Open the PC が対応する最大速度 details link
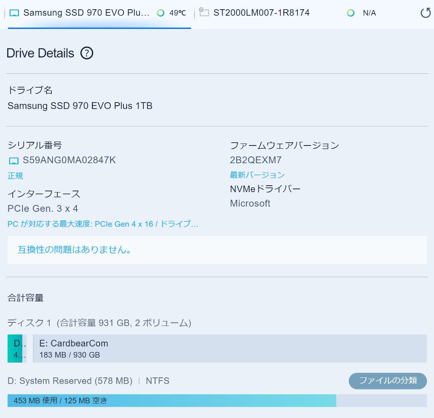 click(102, 224)
